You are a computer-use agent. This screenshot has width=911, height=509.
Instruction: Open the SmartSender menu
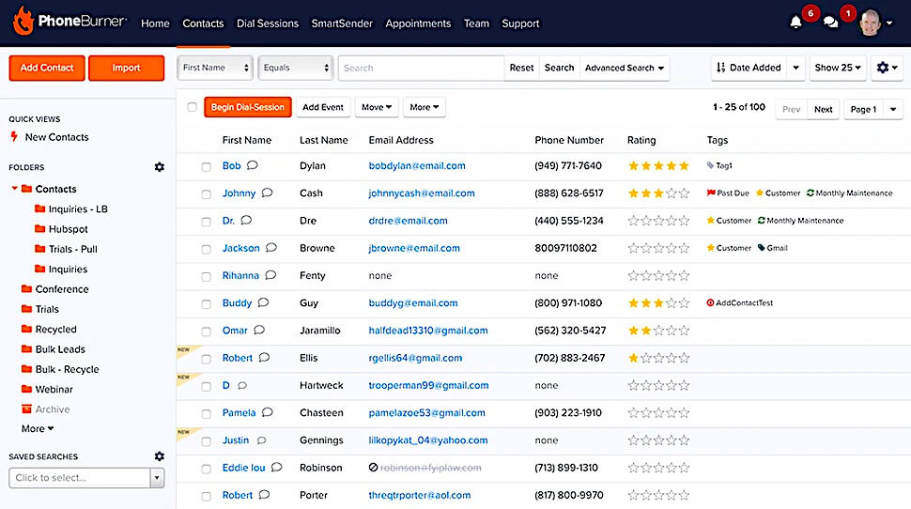[x=342, y=23]
